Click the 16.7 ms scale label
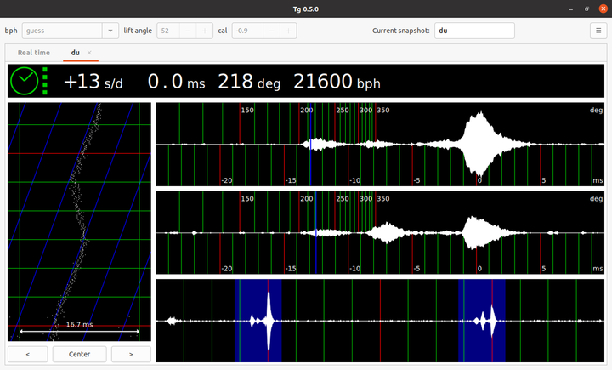This screenshot has height=370, width=612. tap(80, 324)
